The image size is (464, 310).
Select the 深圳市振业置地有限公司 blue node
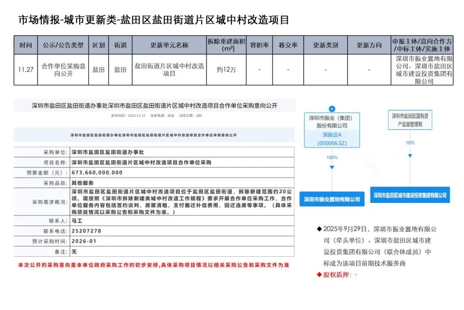point(332,200)
